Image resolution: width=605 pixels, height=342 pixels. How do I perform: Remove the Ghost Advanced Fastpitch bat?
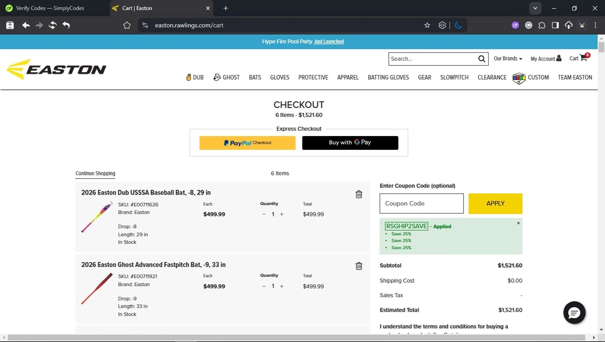click(x=359, y=266)
